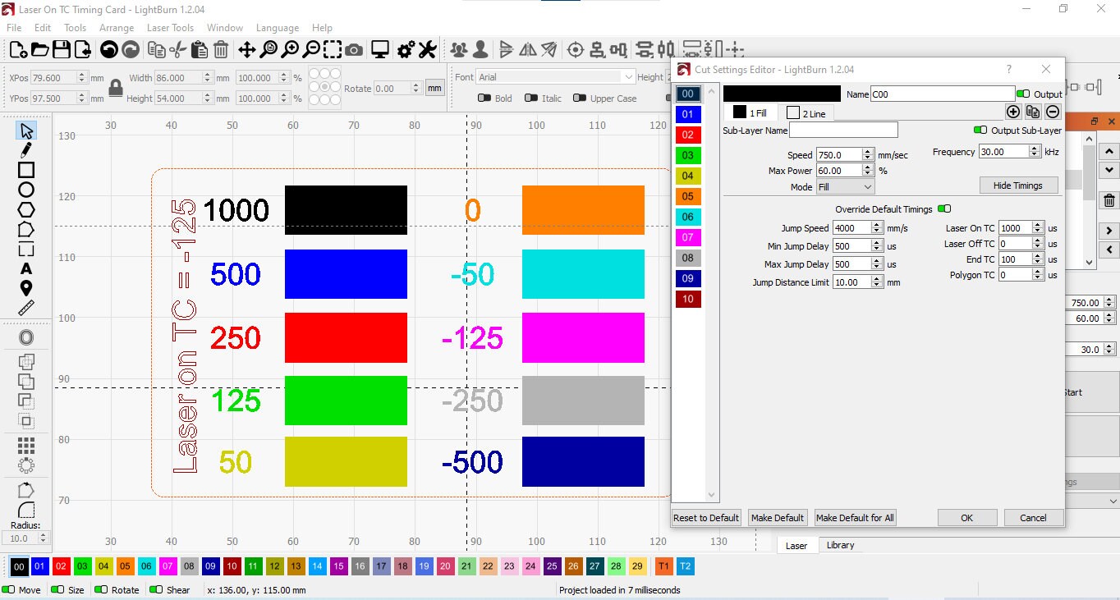Click the layer Name input field
This screenshot has height=600, width=1120.
(943, 94)
